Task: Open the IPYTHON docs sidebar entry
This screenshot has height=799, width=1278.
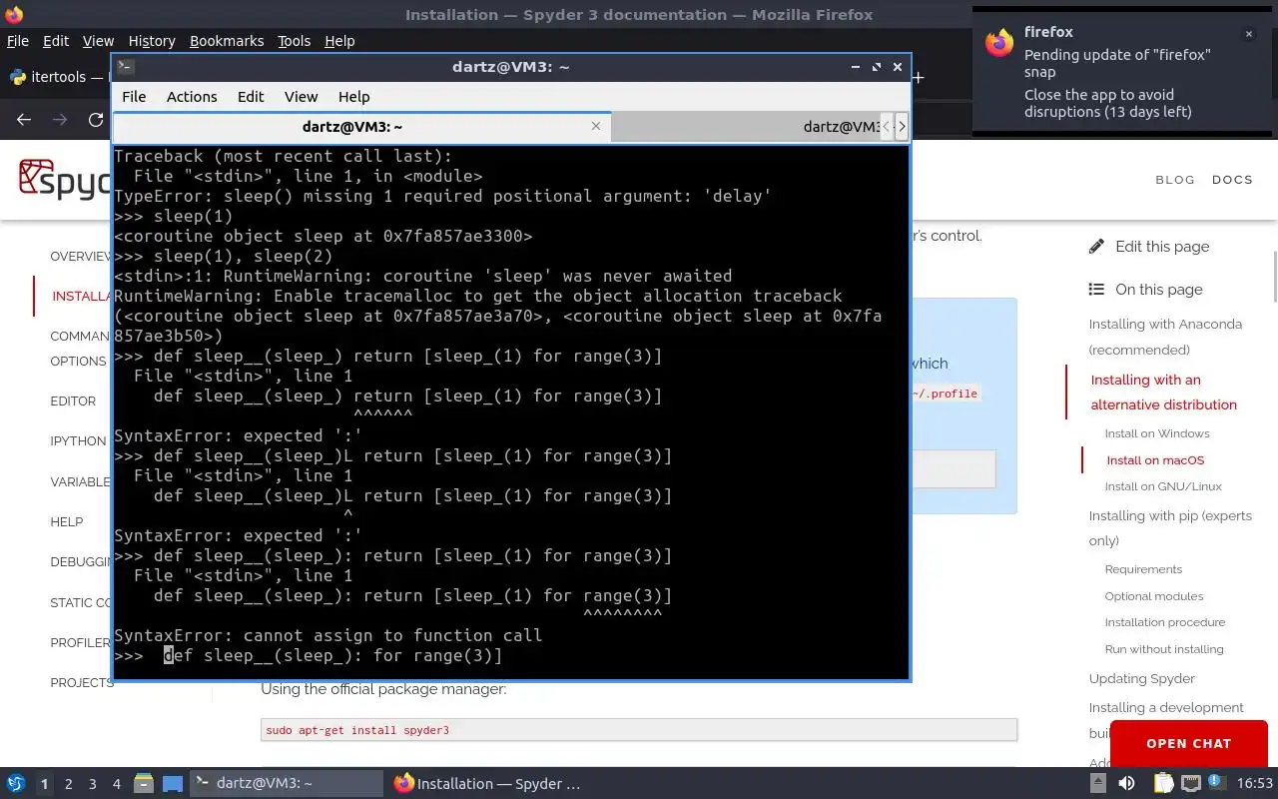Action: 78,440
